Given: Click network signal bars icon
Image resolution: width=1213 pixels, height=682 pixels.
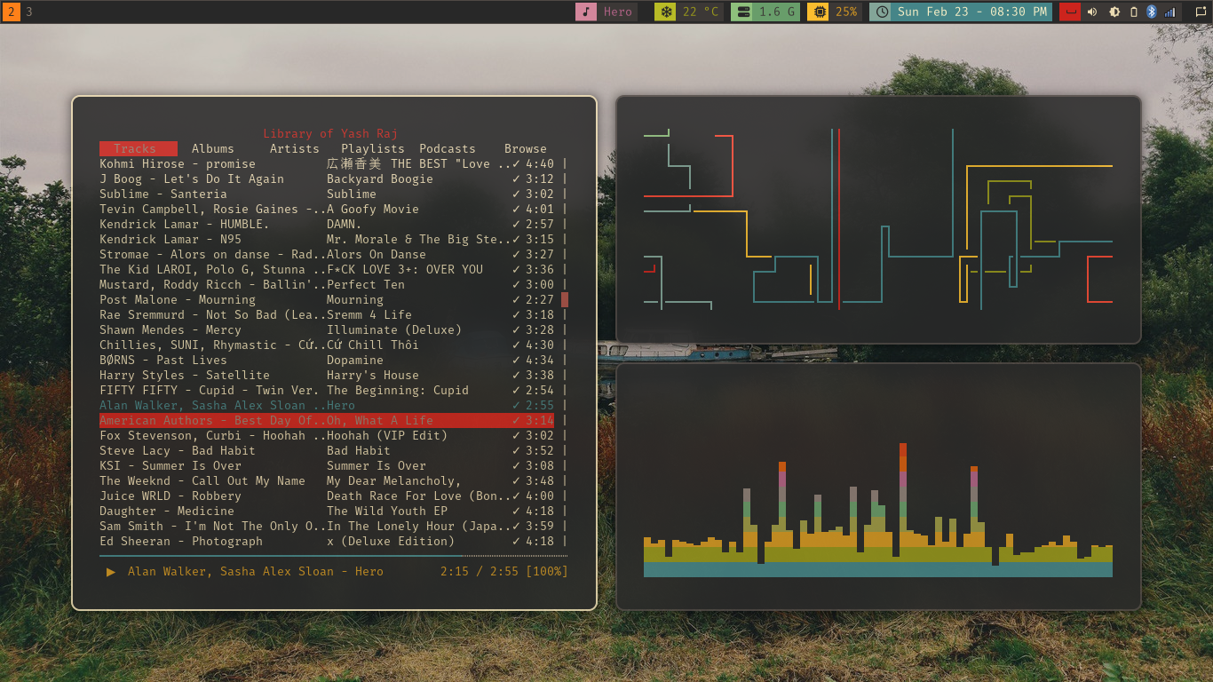Looking at the screenshot, I should point(1169,12).
